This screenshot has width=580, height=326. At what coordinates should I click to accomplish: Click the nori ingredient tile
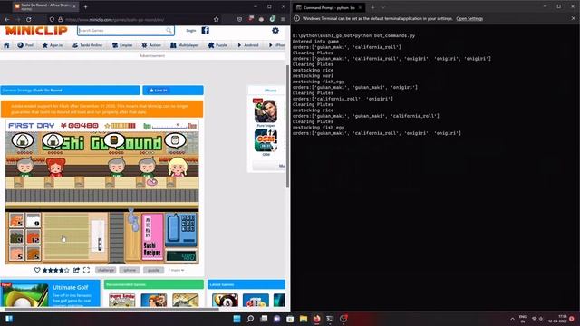tap(16, 237)
